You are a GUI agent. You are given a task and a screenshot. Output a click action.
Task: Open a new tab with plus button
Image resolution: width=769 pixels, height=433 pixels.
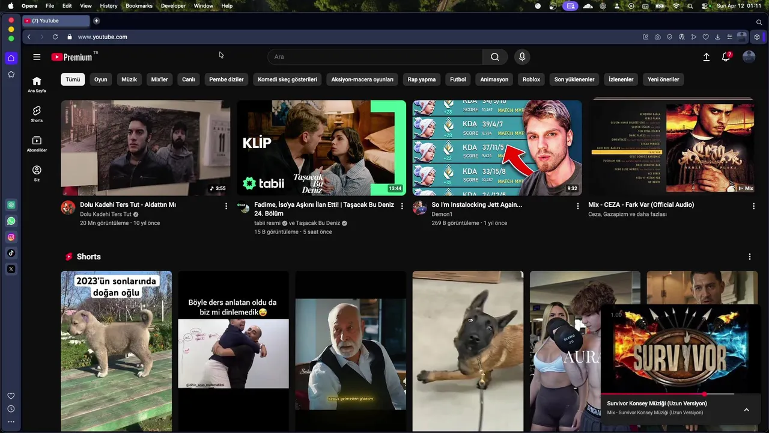[96, 21]
